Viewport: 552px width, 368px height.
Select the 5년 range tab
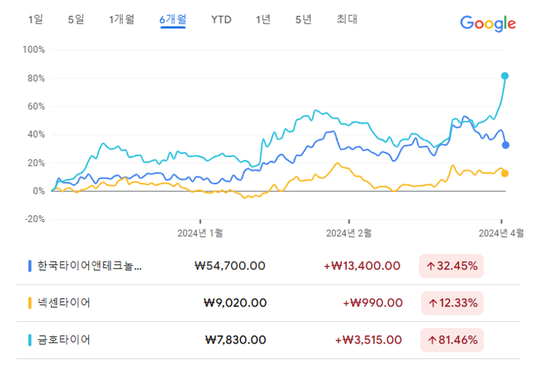(x=303, y=19)
